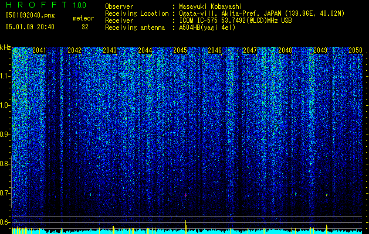This screenshot has width=369, height=234.
Task: Click the 2043 time marker
Action: [110, 50]
